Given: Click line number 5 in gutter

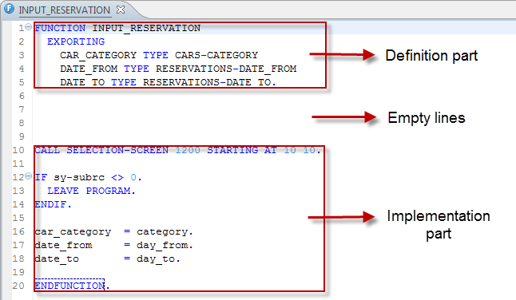Looking at the screenshot, I should pyautogui.click(x=22, y=82).
